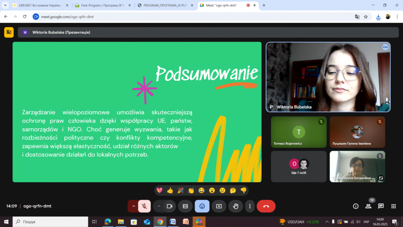
Task: Click the Windows taskbar search box 'Пошук'
Action: click(x=50, y=222)
